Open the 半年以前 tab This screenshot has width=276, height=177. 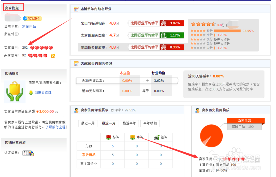150,123
